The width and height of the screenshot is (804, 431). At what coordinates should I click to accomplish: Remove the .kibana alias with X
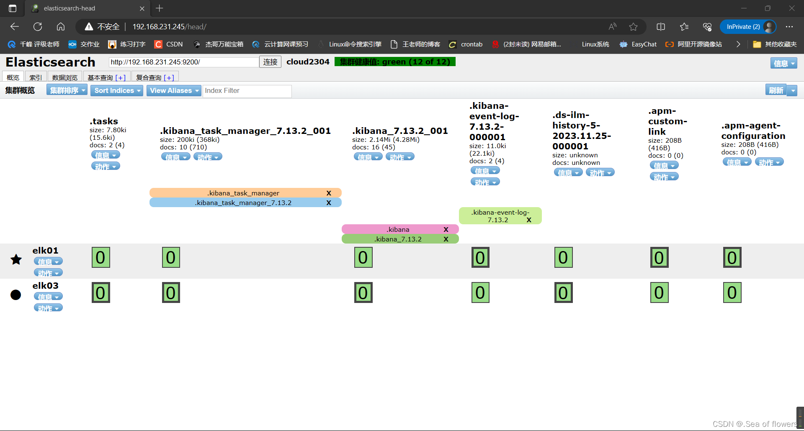446,229
